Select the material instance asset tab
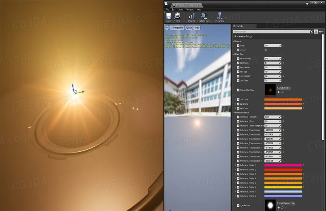This screenshot has width=326, height=211. pyautogui.click(x=187, y=5)
